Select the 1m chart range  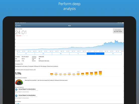coord(26,54)
